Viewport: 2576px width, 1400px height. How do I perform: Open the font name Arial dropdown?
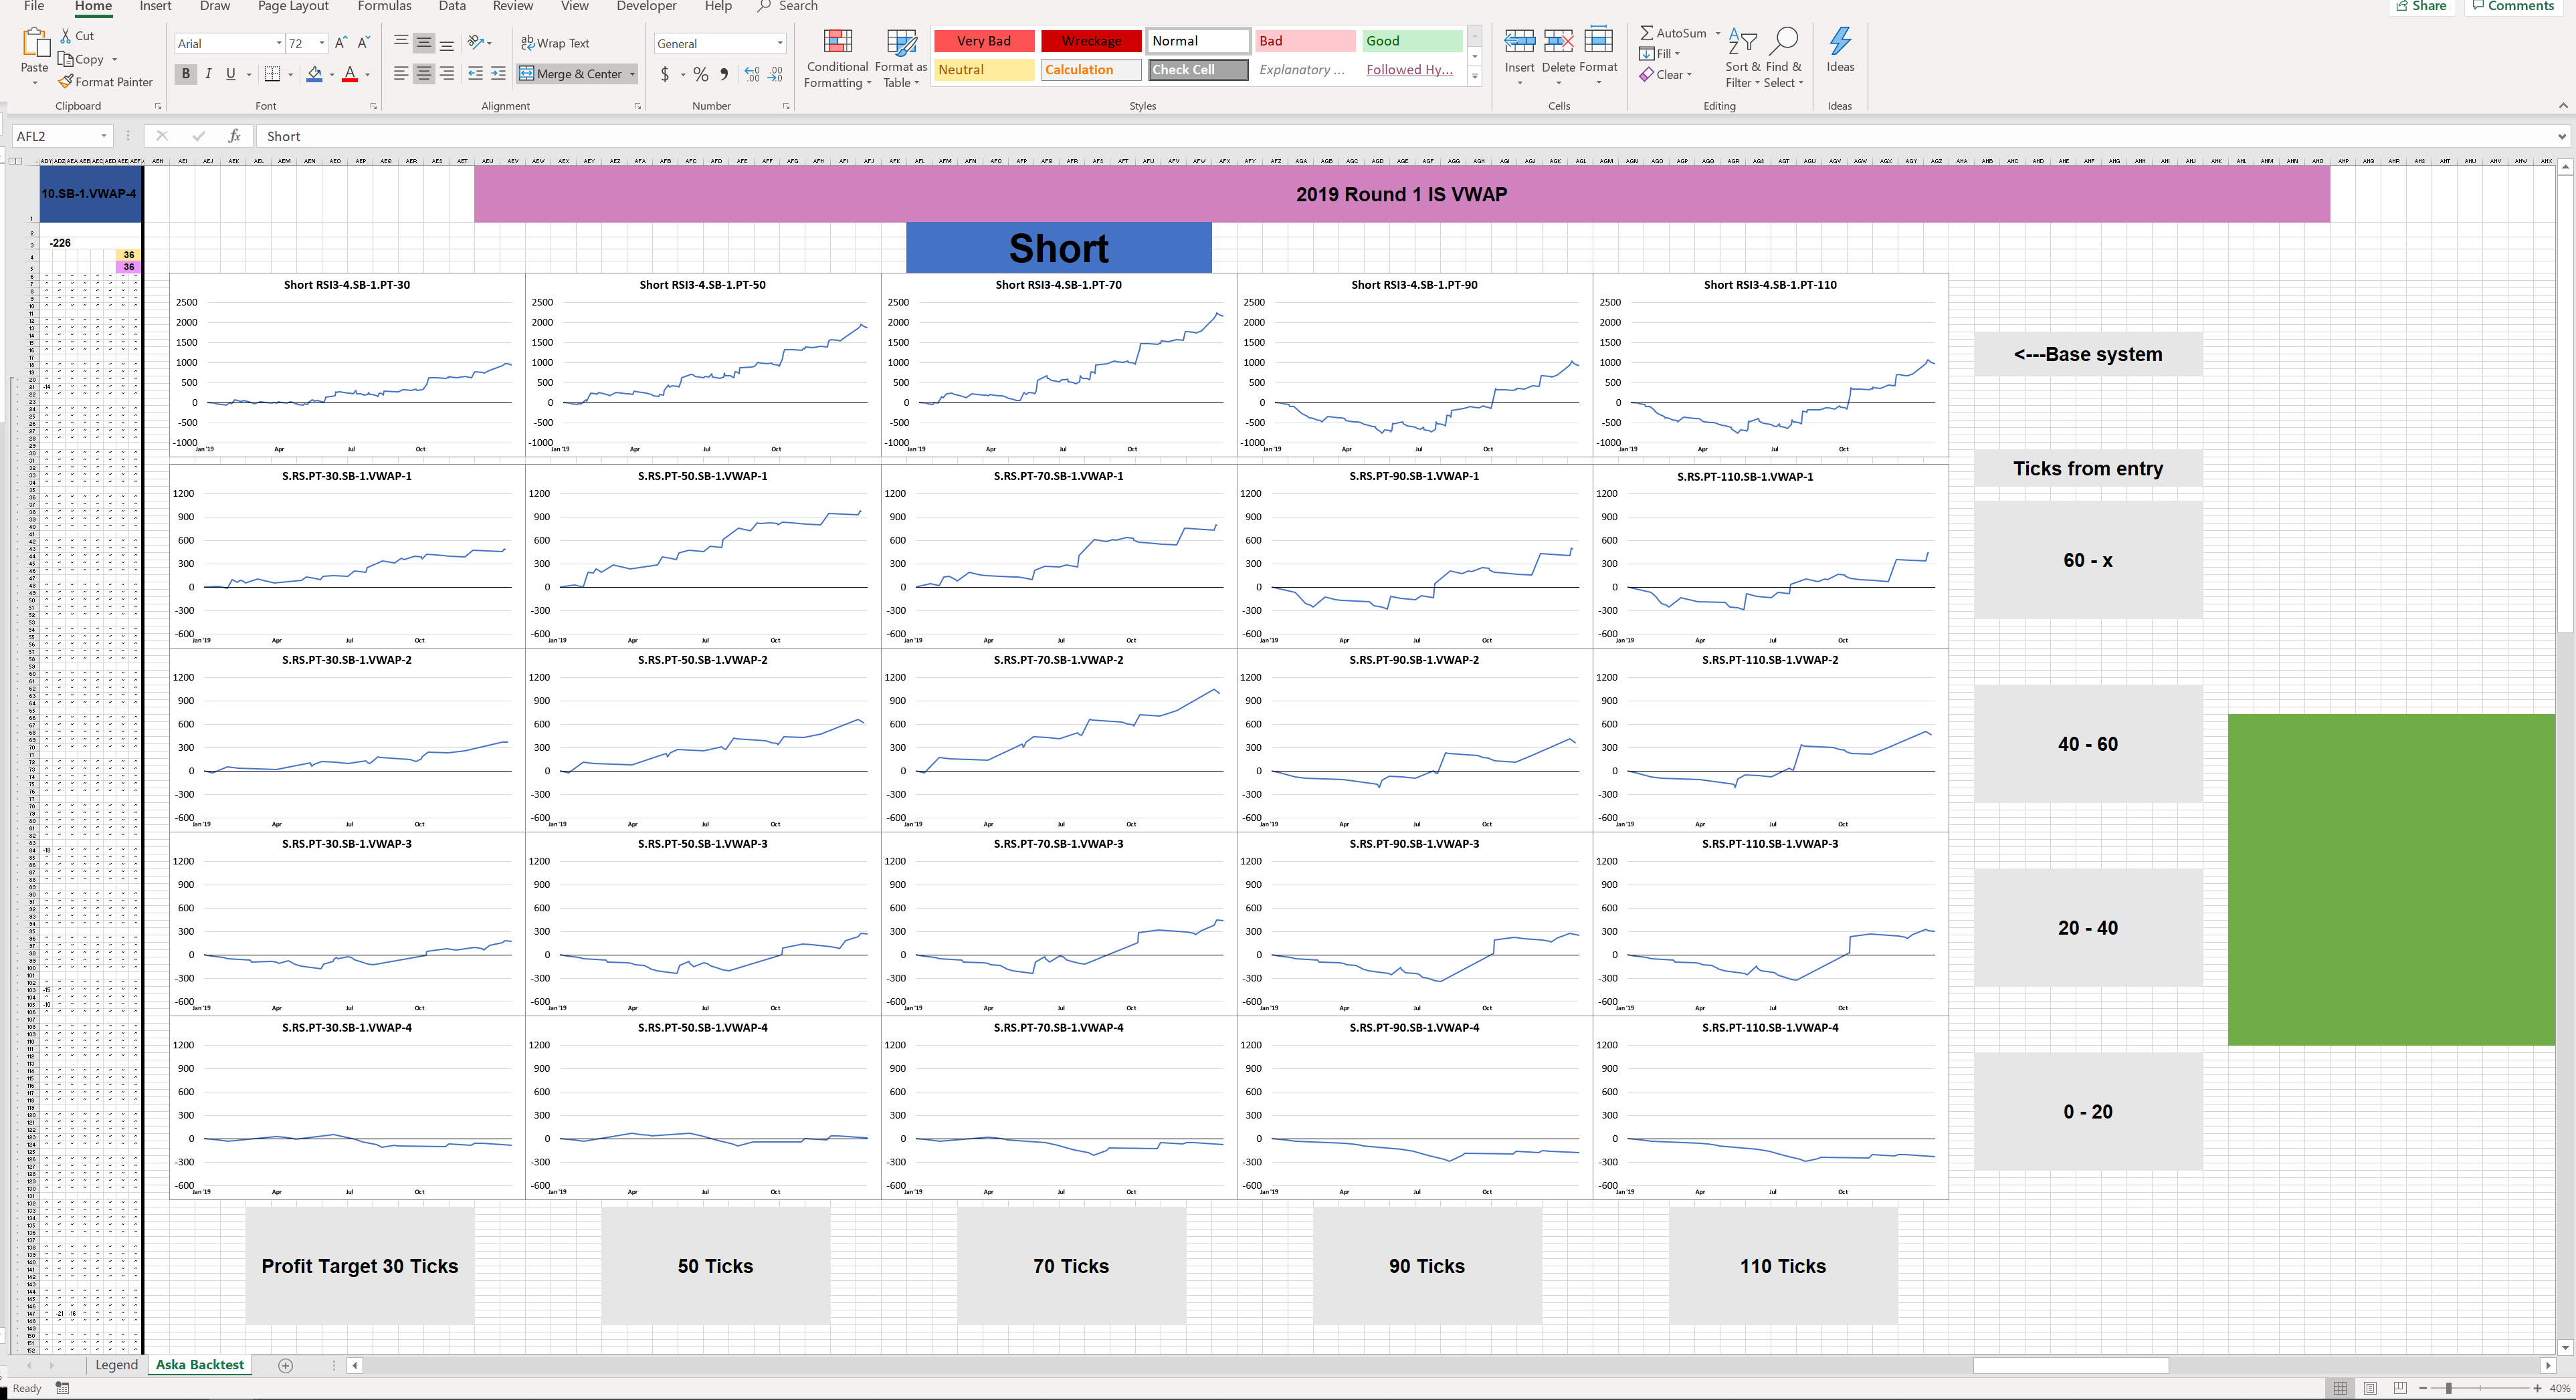(279, 44)
